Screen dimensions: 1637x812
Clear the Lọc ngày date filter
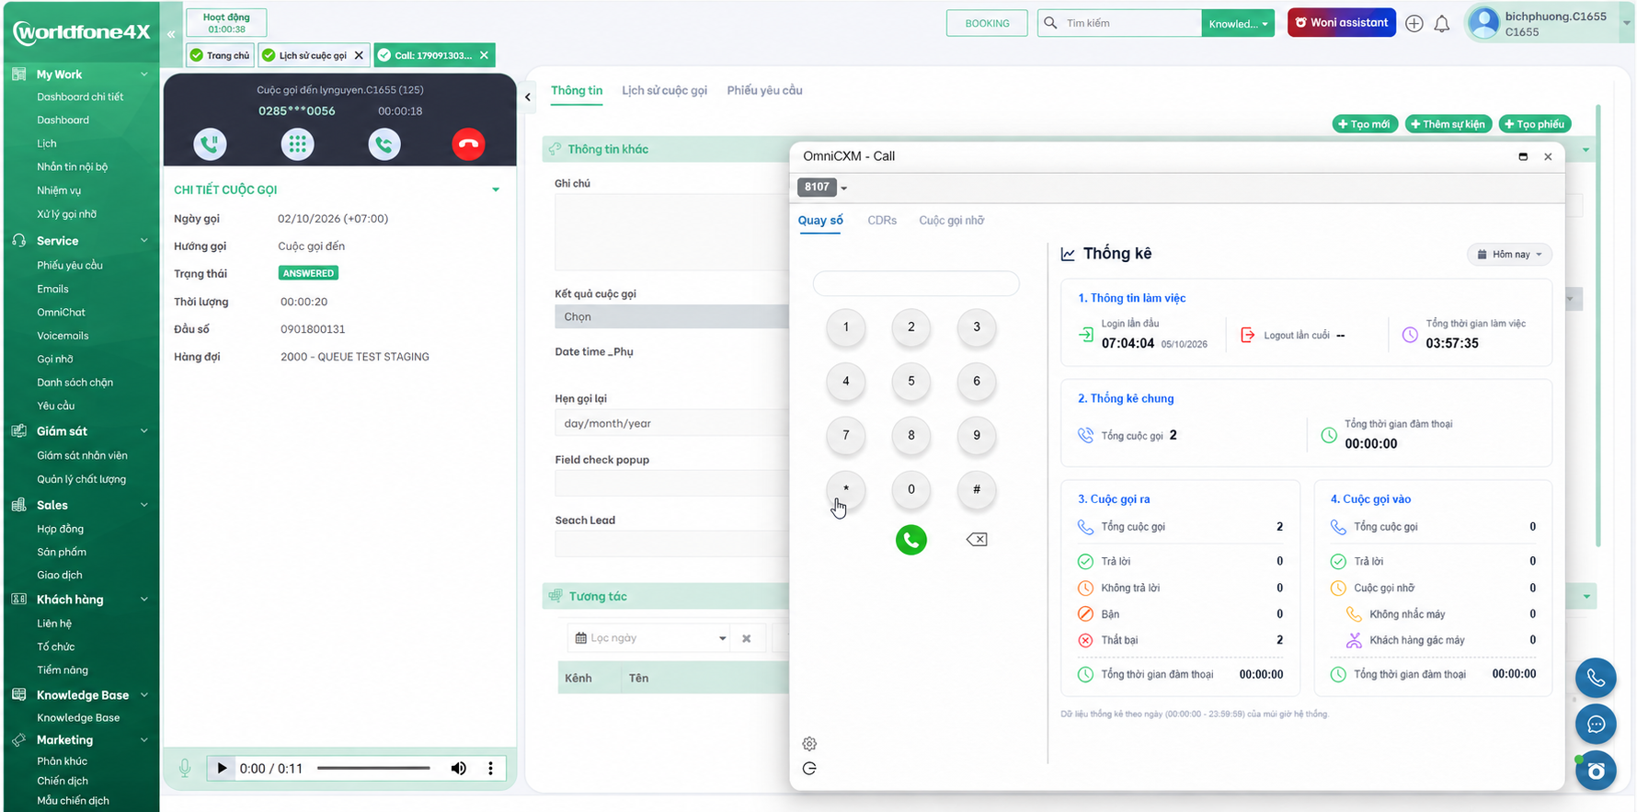click(x=747, y=638)
